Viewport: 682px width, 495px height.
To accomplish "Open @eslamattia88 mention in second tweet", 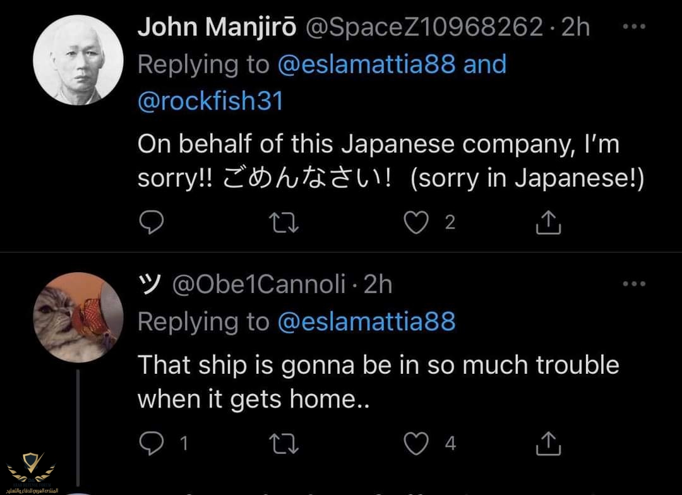I will [x=366, y=322].
